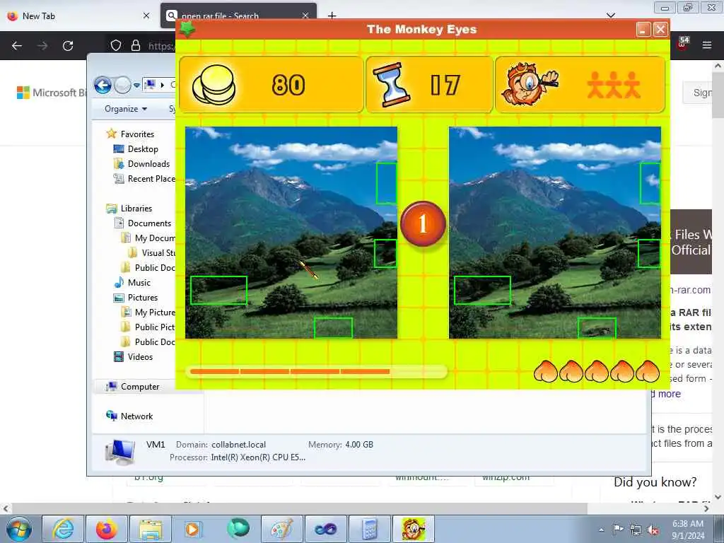Select My Pictures folder in tree
This screenshot has height=543, width=724.
coord(155,312)
